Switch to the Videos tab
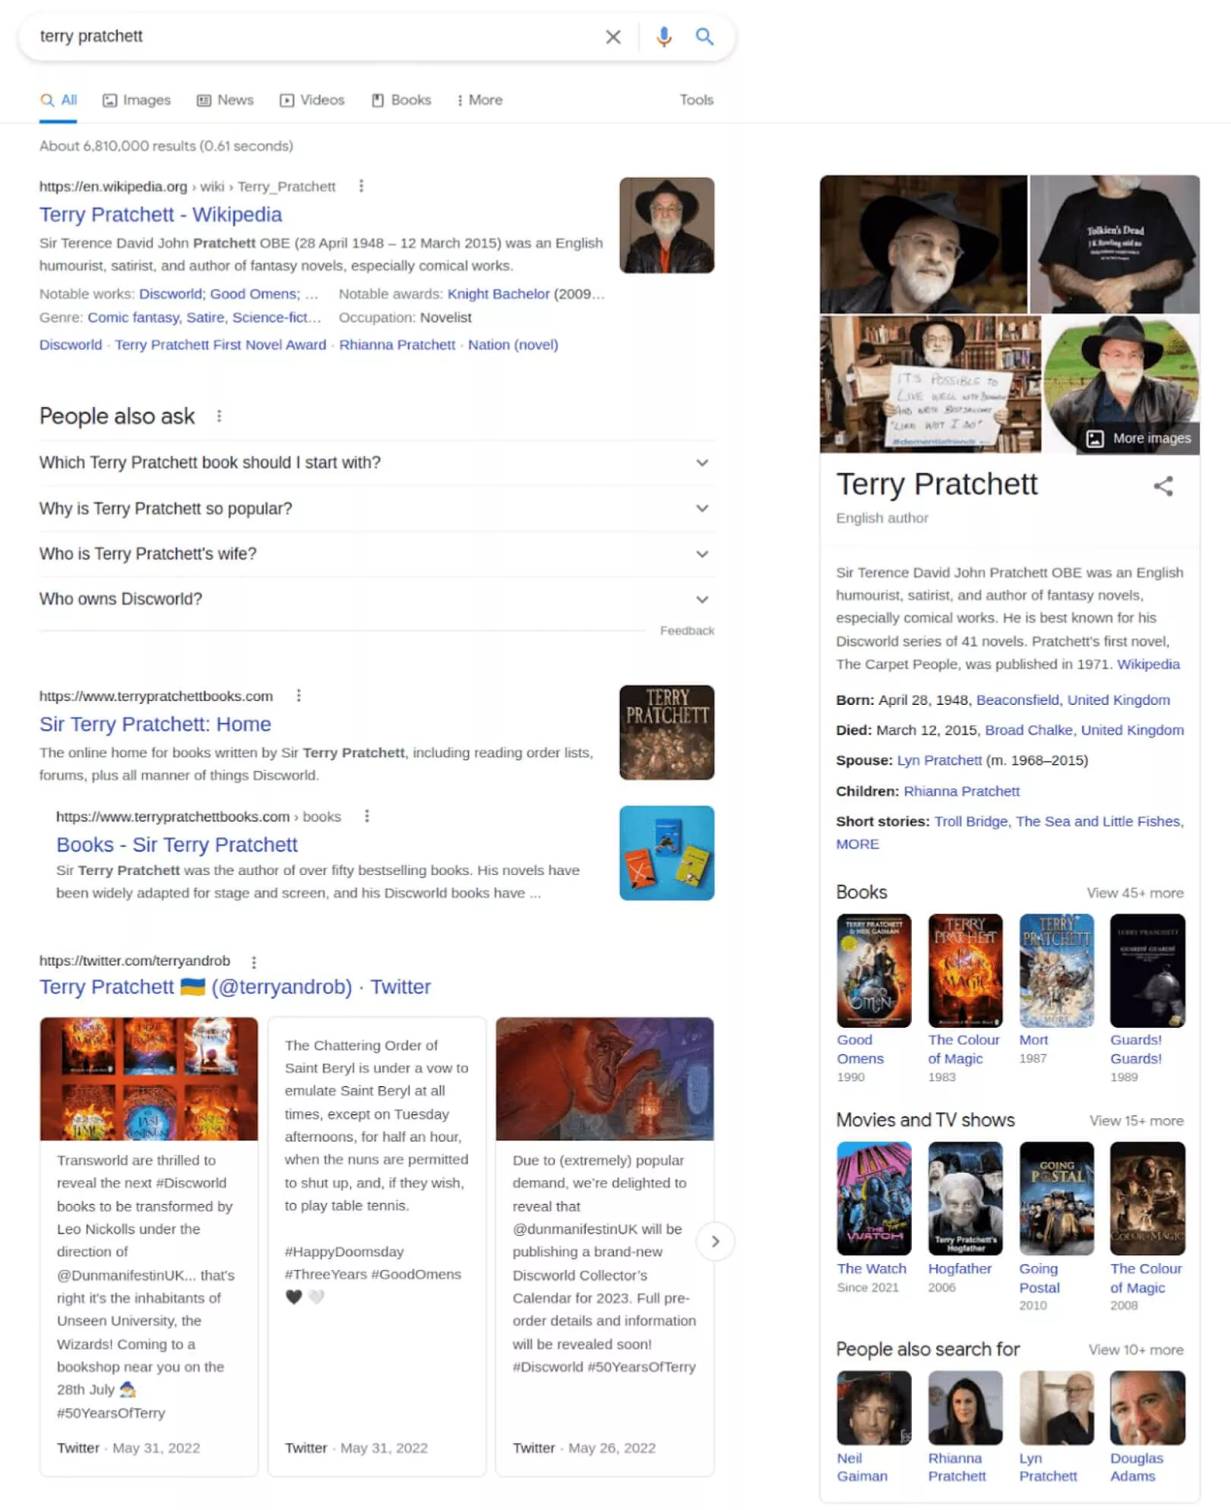Screen dimensions: 1231x1510 pos(312,100)
